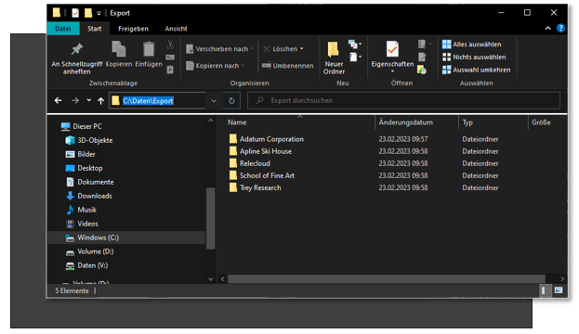Navigate back with the left arrow

click(x=58, y=100)
